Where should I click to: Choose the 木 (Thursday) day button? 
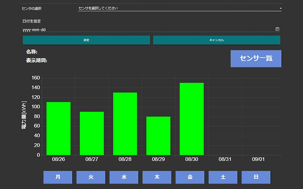(157, 177)
